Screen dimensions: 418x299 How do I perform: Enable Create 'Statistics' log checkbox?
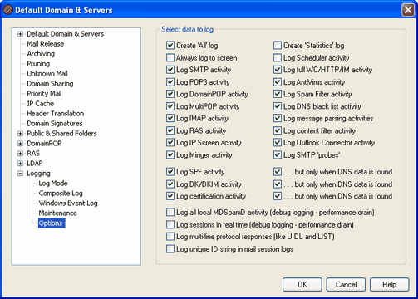click(x=278, y=46)
